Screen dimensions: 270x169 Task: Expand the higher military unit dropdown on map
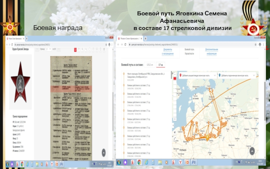coord(197,75)
